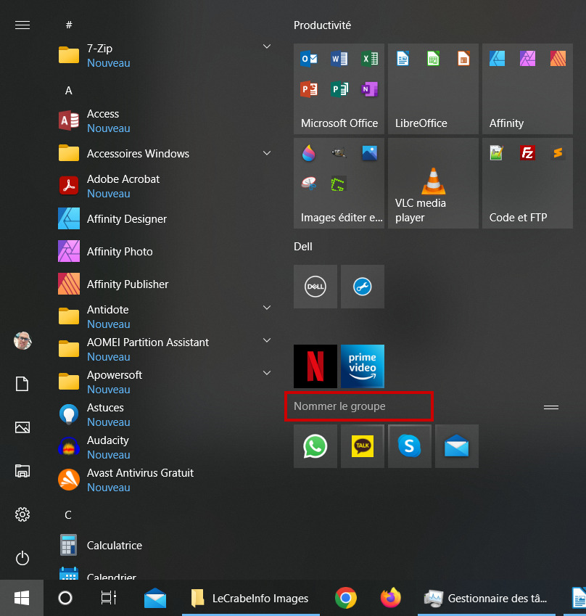The image size is (586, 616).
Task: Open the File Explorer sidebar icon
Action: (22, 471)
